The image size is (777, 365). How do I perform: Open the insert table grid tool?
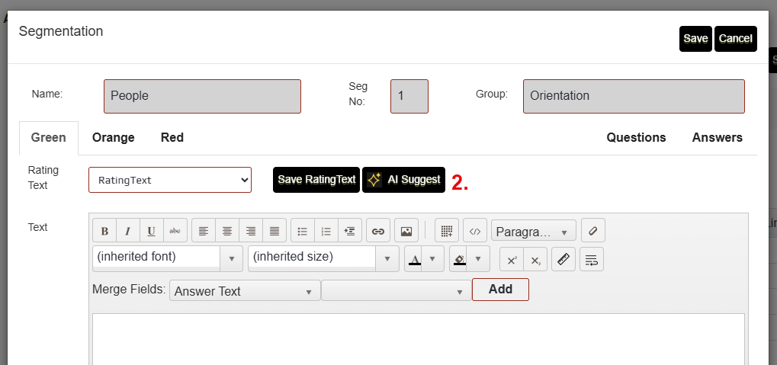tap(447, 231)
